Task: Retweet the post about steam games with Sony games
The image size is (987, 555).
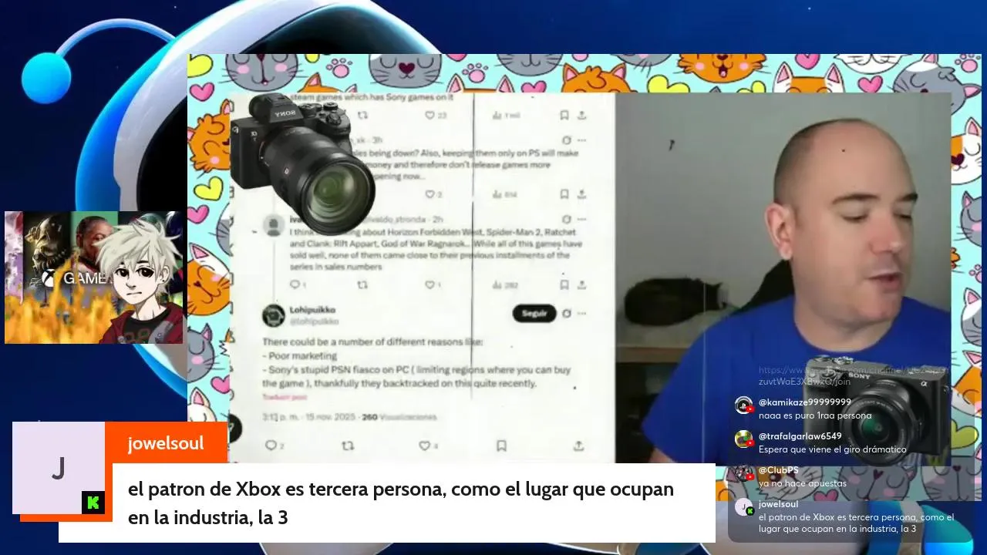Action: click(x=362, y=116)
